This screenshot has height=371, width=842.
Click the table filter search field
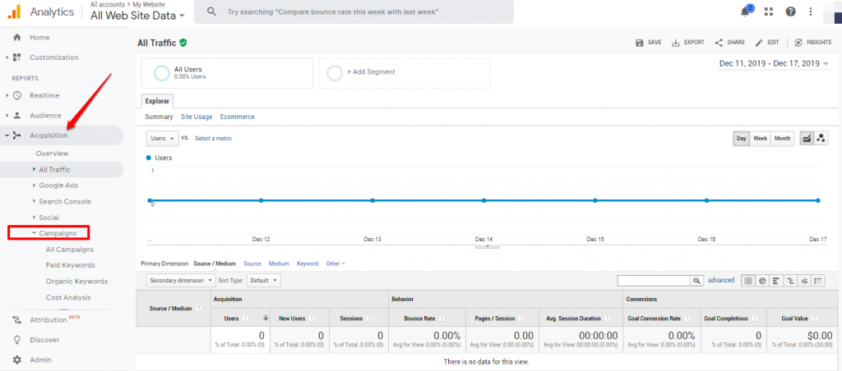tap(652, 281)
